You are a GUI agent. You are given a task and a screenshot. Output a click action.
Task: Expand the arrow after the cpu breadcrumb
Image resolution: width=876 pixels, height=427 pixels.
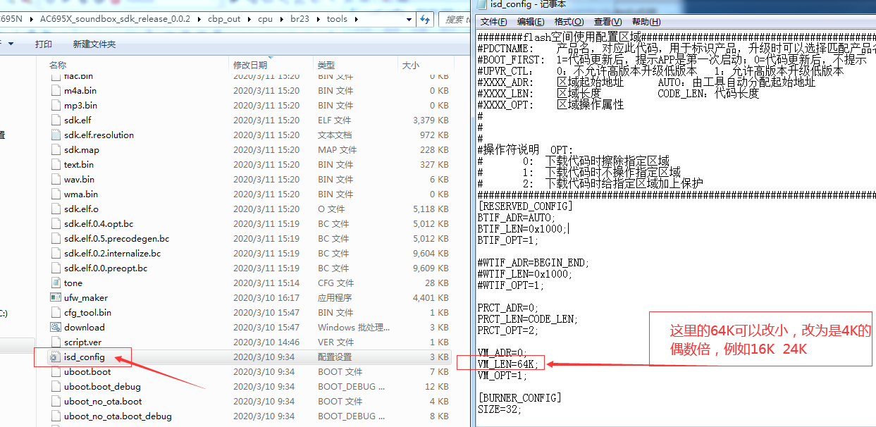[x=283, y=19]
